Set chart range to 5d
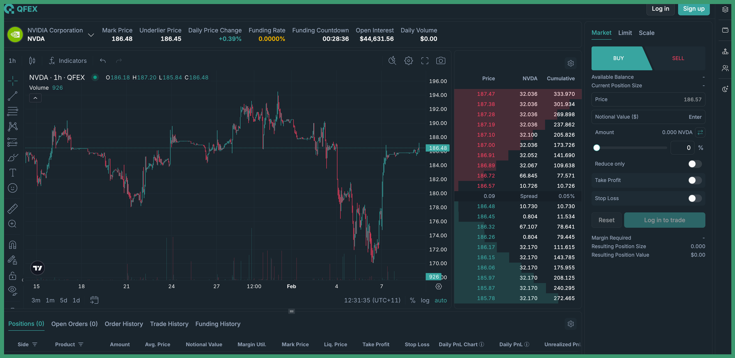 coord(64,300)
